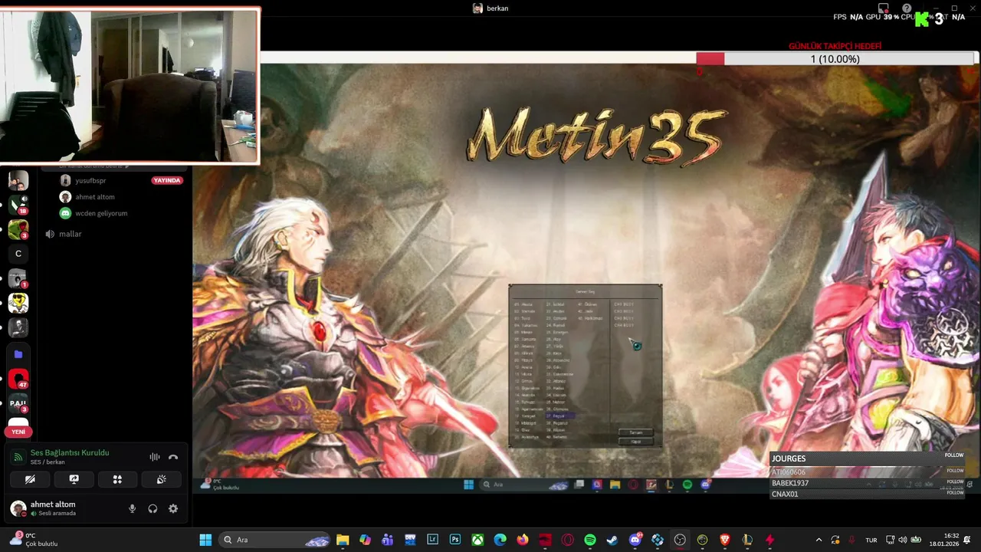Click ATI060606 in the follow list
981x552 pixels.
pos(789,472)
